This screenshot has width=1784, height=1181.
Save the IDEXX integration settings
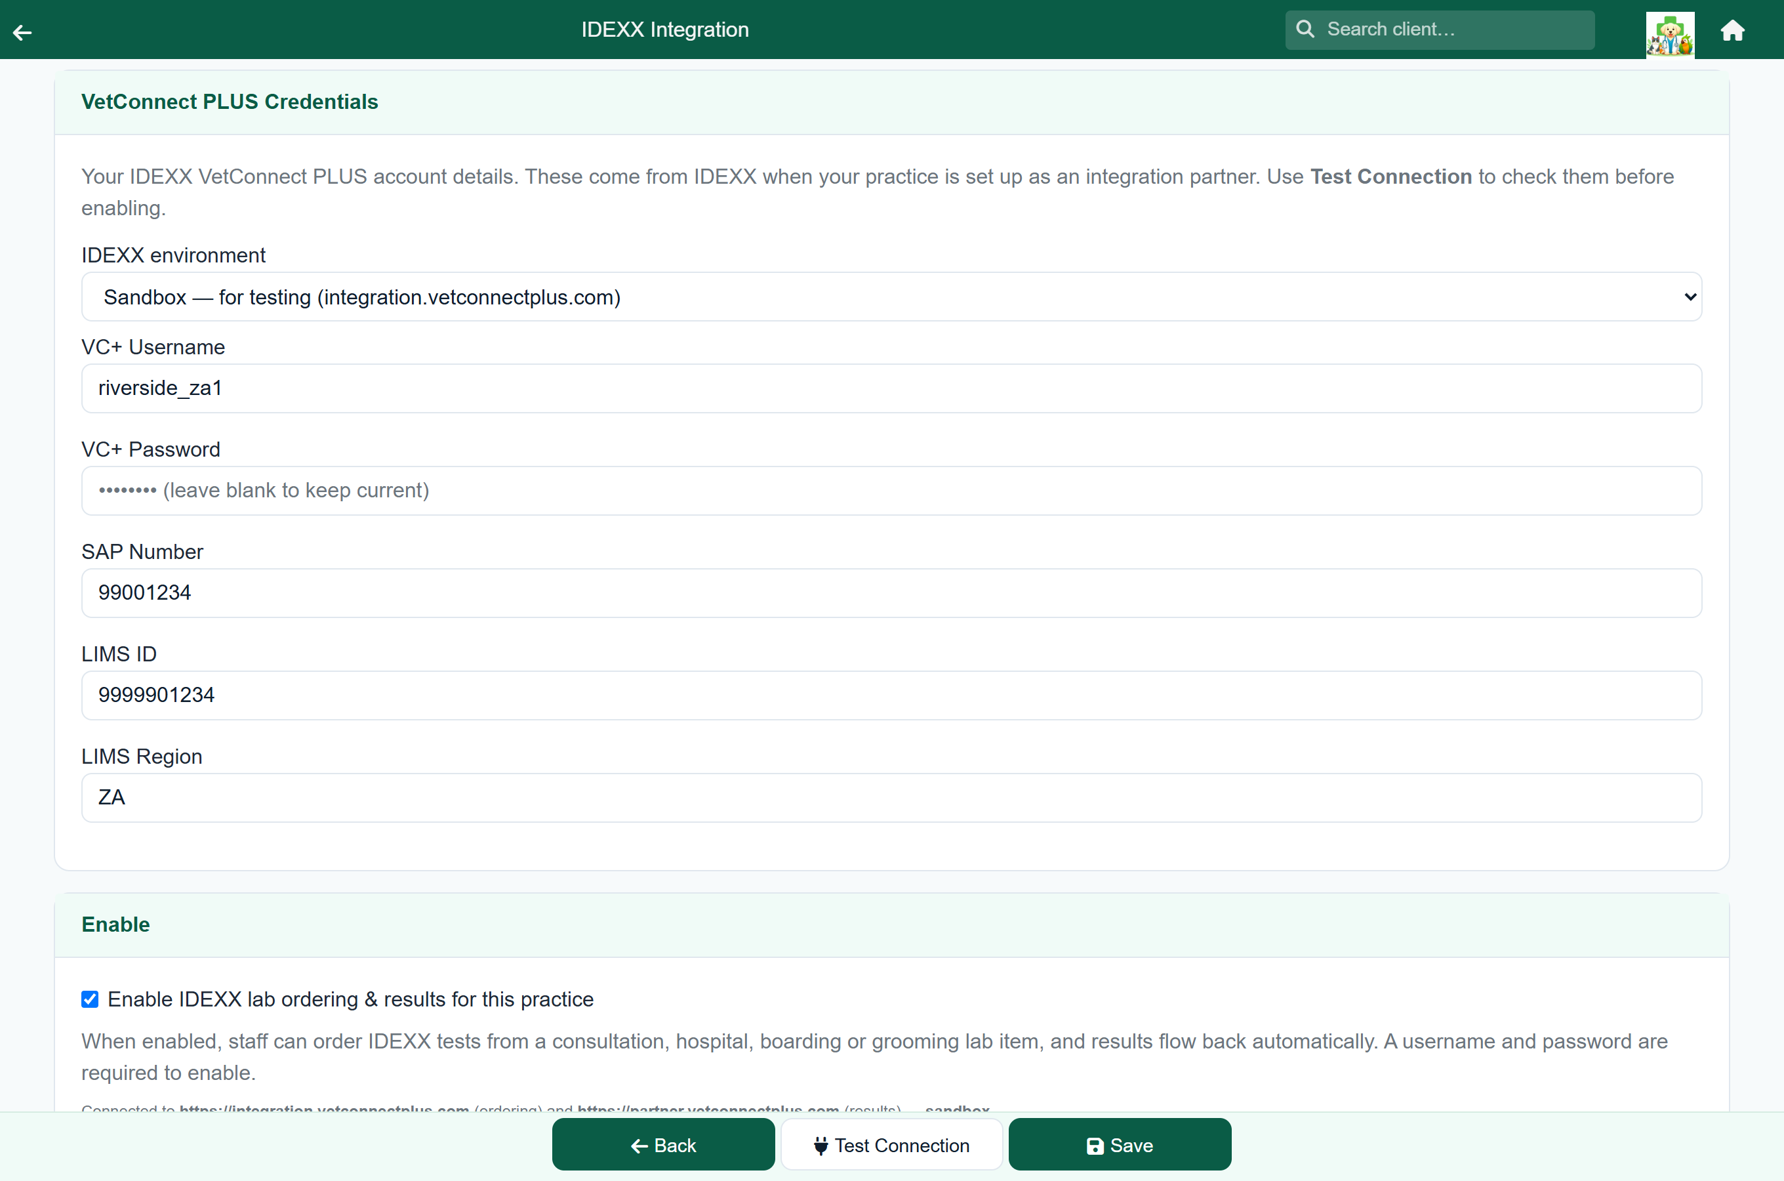[1120, 1145]
